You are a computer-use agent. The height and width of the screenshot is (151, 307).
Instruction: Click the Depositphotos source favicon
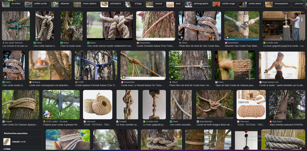coord(198,121)
